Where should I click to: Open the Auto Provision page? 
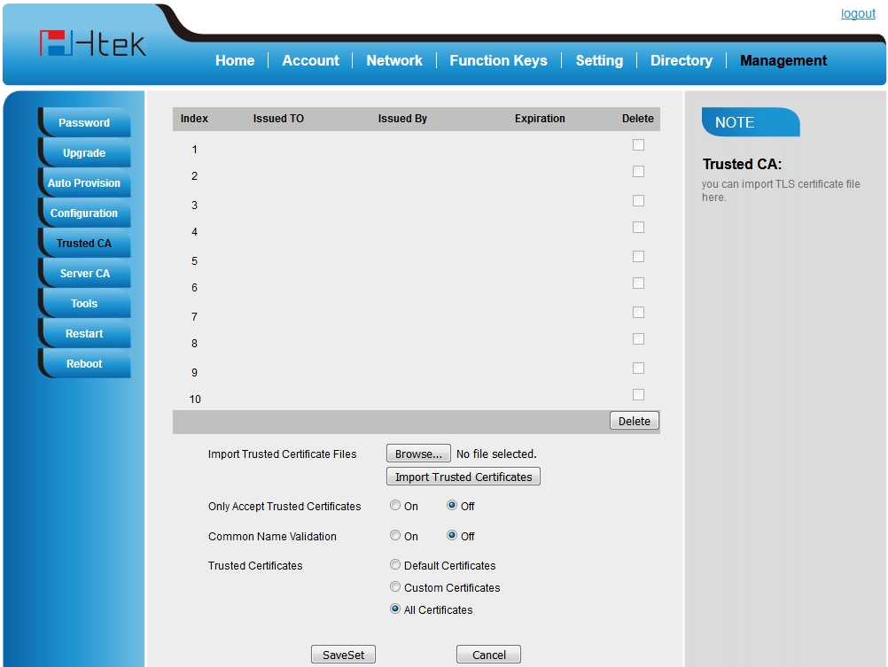[x=84, y=183]
